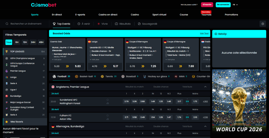Select the Tennis sport tab
Screen dimensions: 269x138
click(x=109, y=77)
